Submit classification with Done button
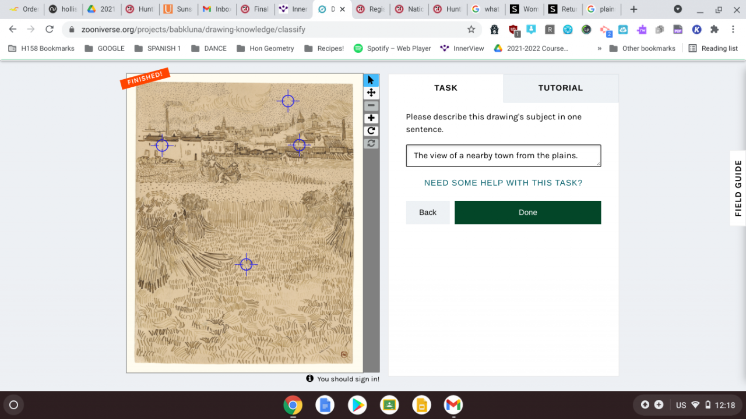The image size is (746, 419). [527, 212]
